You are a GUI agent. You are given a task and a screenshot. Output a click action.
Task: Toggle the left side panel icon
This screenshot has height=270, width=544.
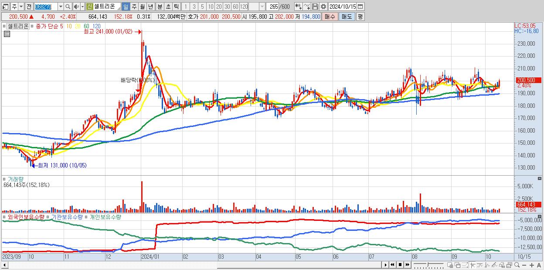coord(5,7)
